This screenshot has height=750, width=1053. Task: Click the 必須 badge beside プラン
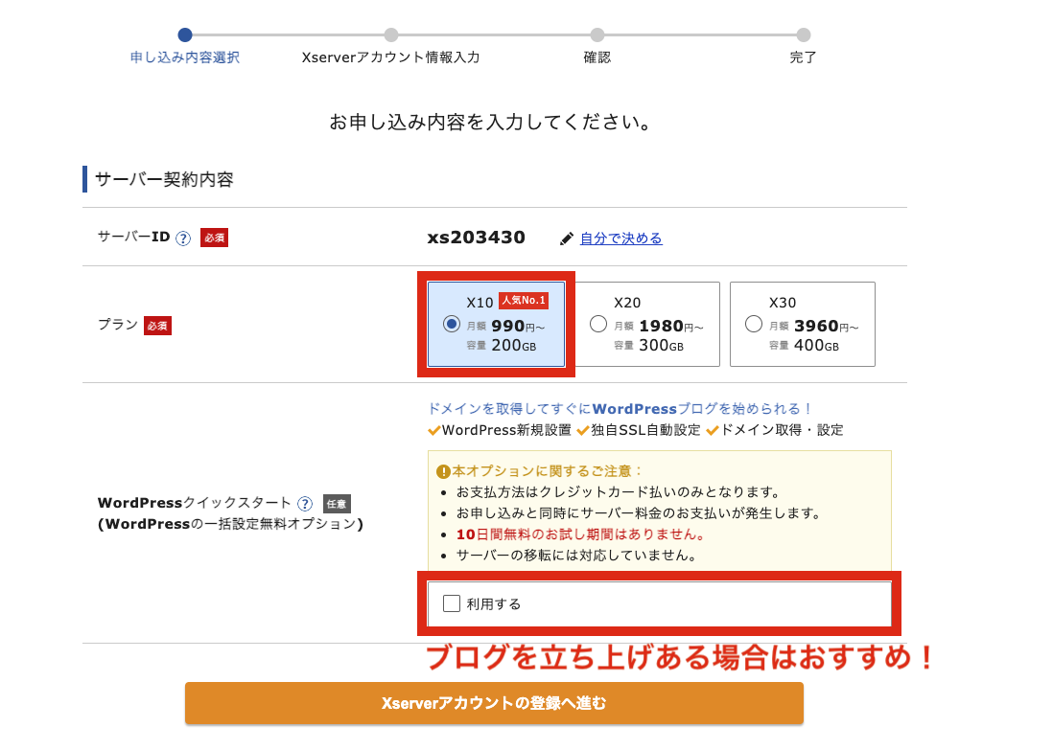tap(158, 326)
